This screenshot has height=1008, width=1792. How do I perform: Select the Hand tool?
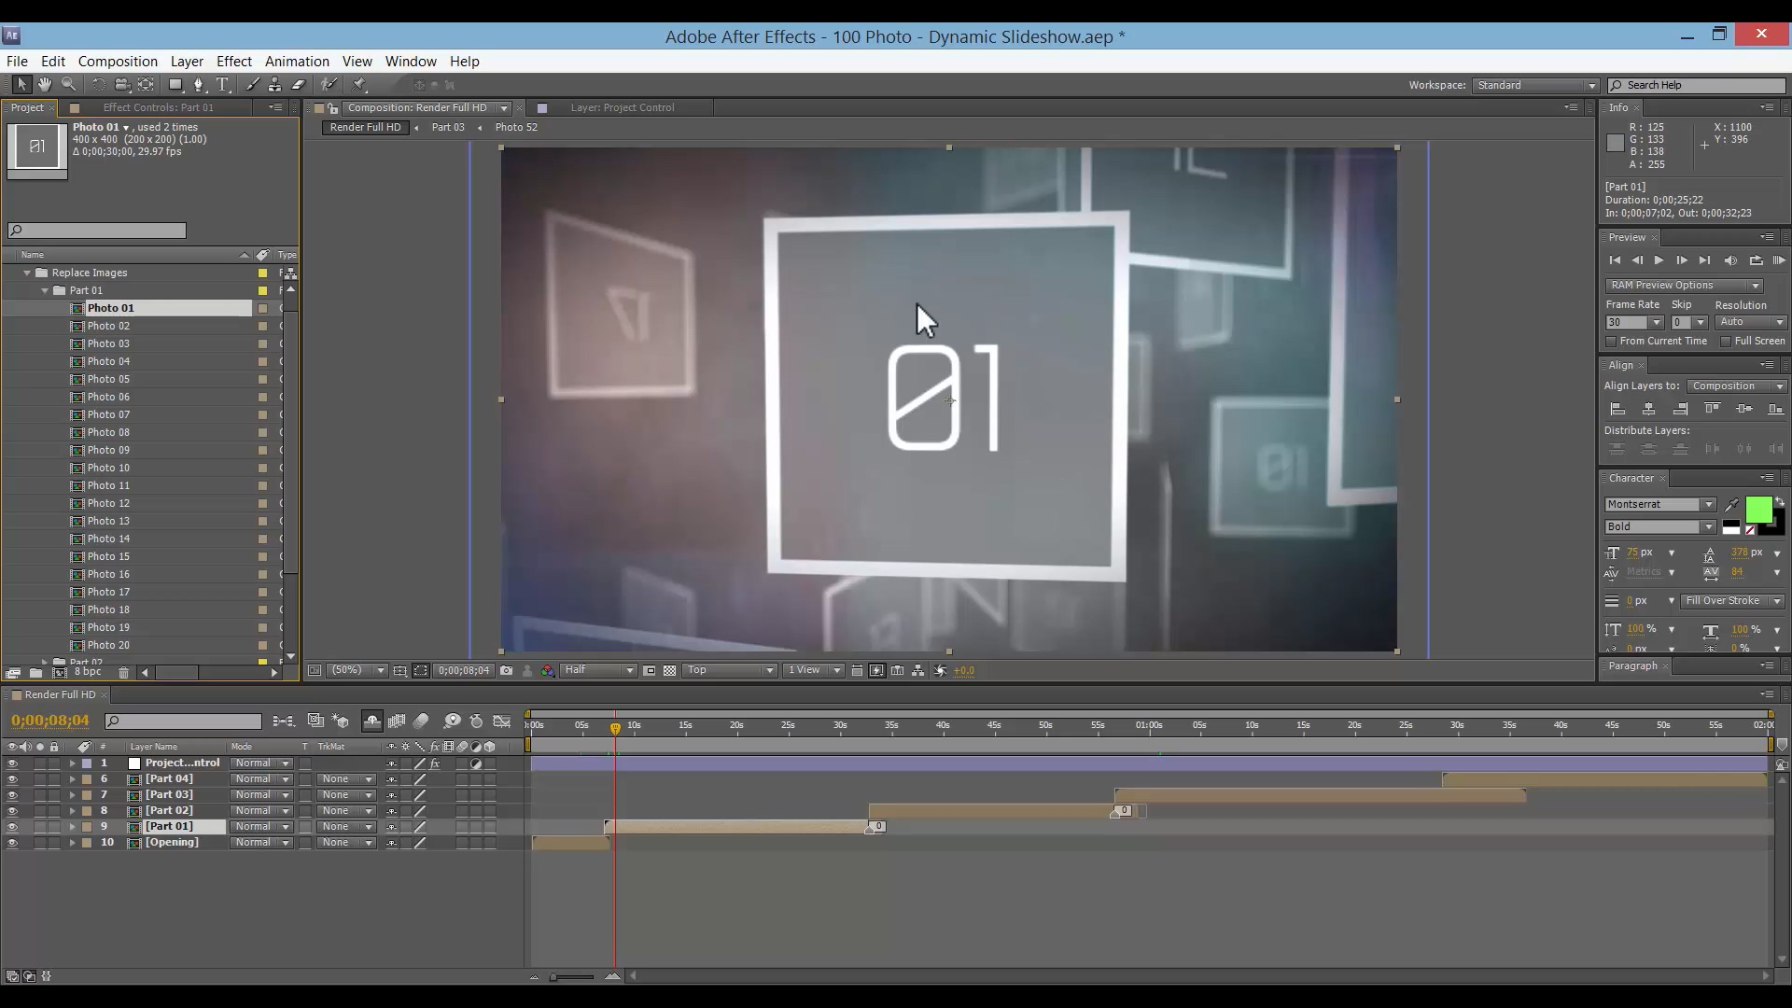pos(44,84)
